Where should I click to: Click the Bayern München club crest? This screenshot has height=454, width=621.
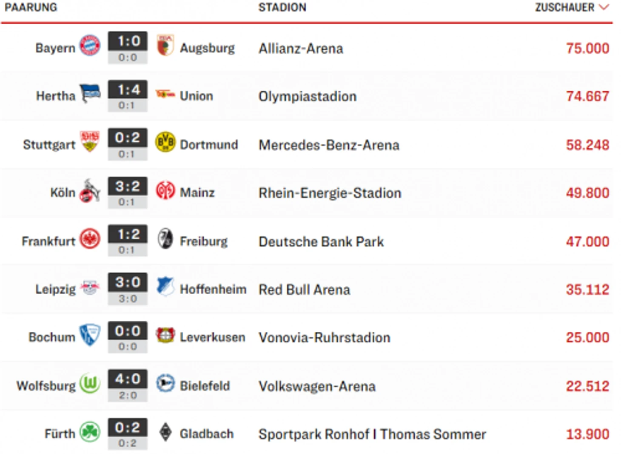tap(90, 46)
